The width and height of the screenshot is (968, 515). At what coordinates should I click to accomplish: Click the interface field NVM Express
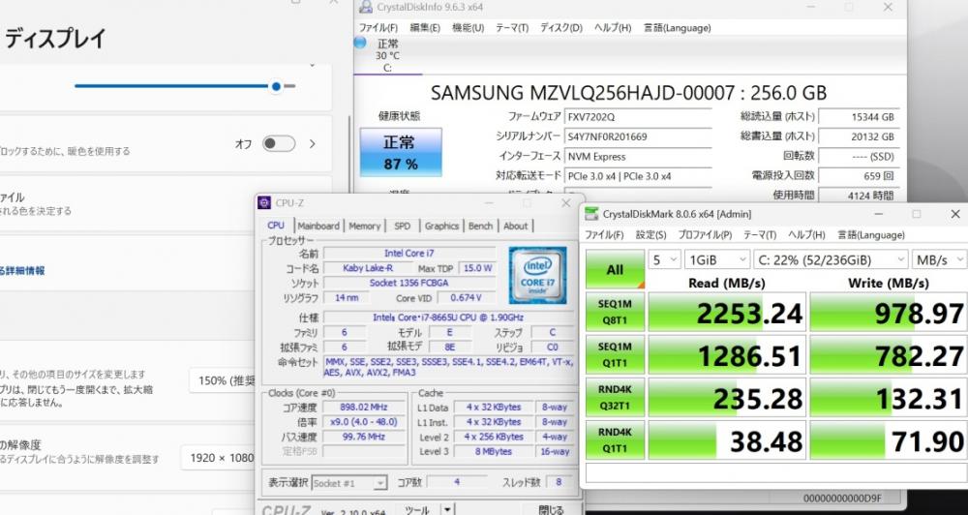[x=637, y=156]
